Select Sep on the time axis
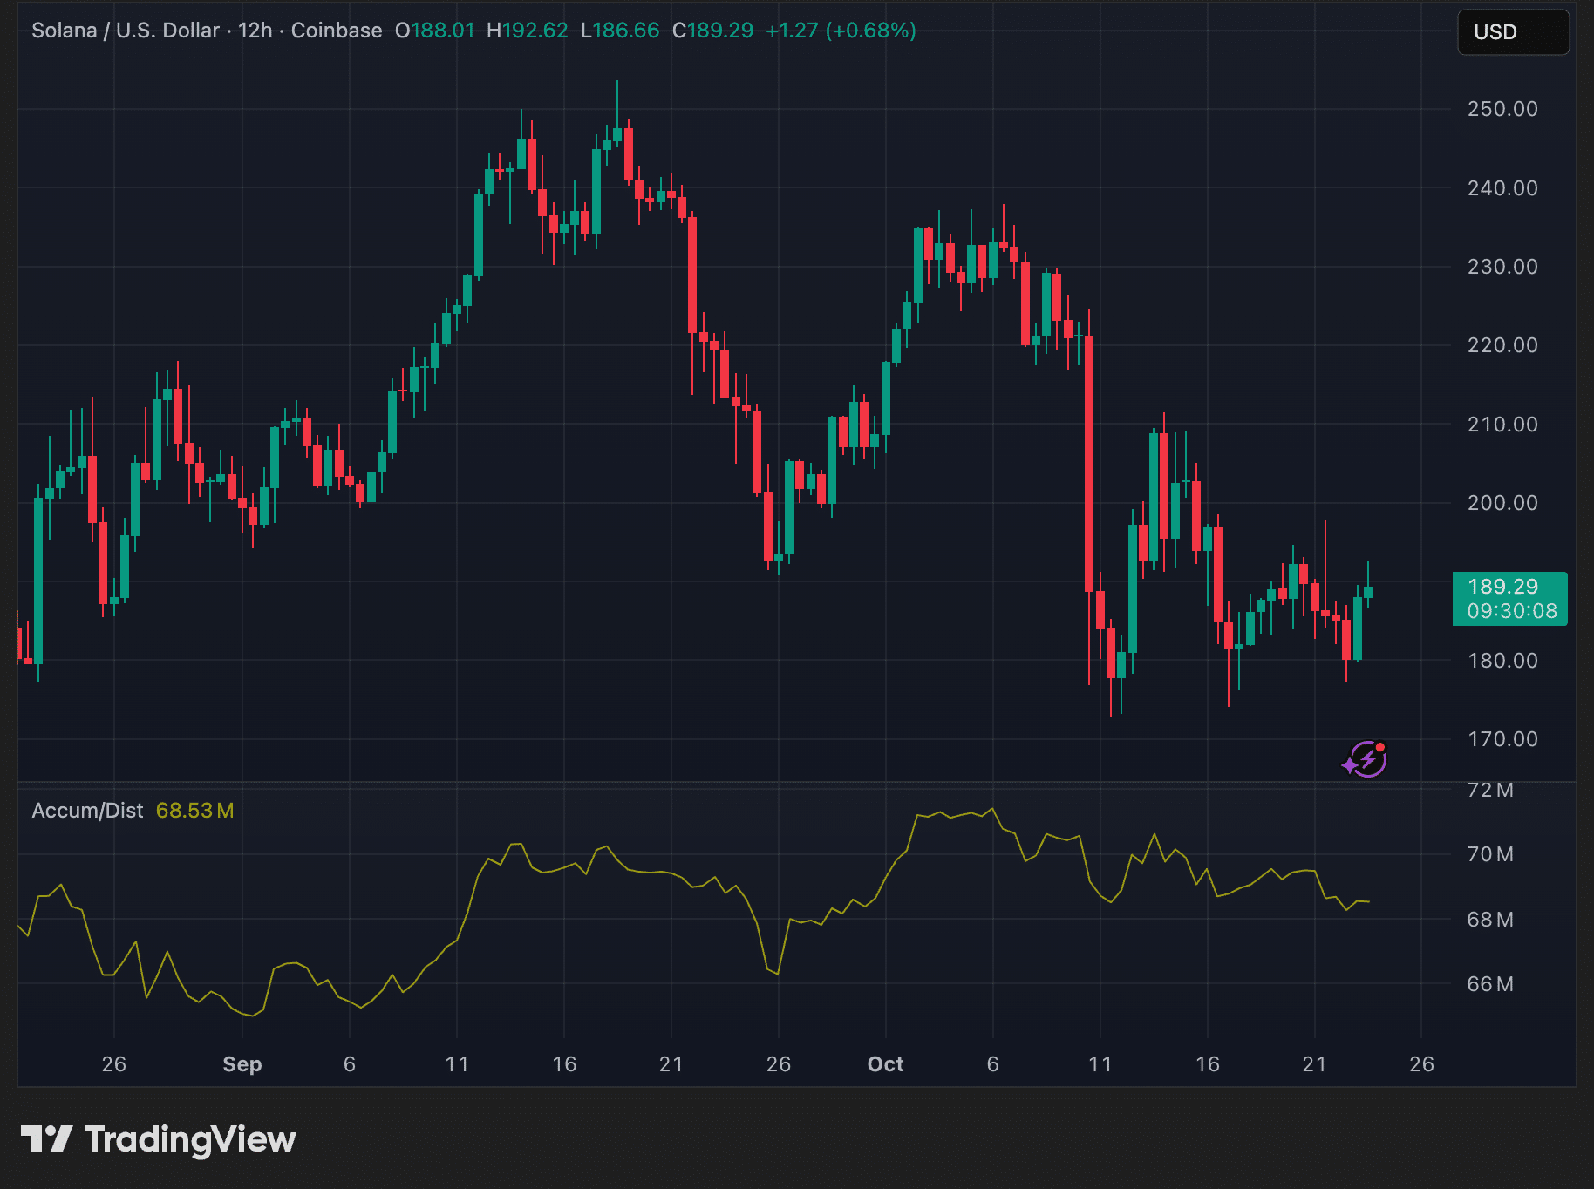 pyautogui.click(x=242, y=1064)
